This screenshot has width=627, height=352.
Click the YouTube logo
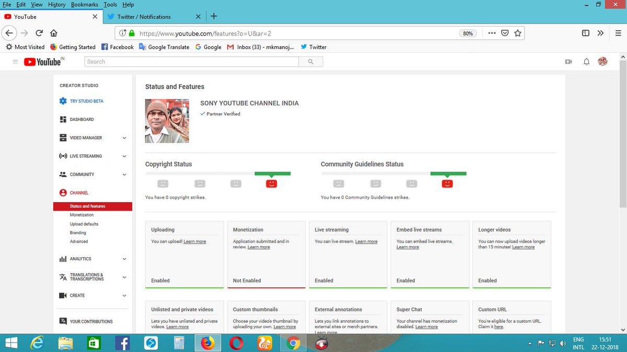[43, 62]
